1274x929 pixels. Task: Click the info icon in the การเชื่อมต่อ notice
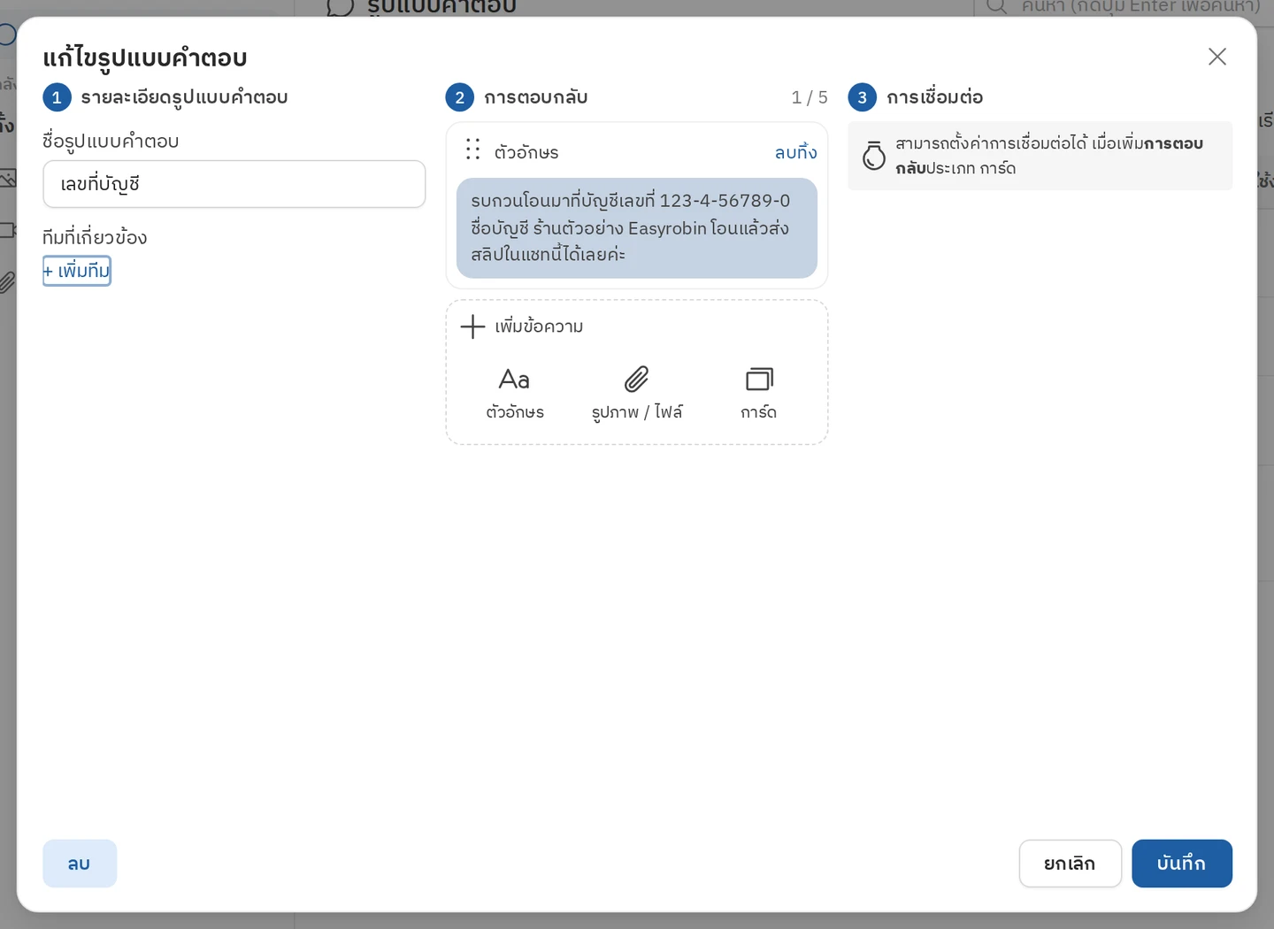874,156
